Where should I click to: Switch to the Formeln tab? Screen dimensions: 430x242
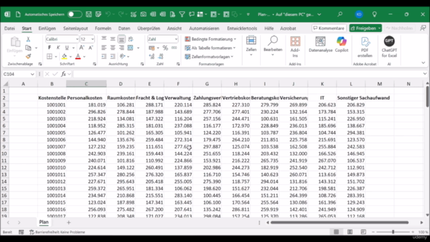[x=103, y=28]
